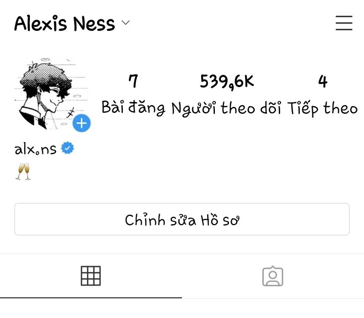The width and height of the screenshot is (364, 318).
Task: Click the 4 following count
Action: [x=323, y=81]
